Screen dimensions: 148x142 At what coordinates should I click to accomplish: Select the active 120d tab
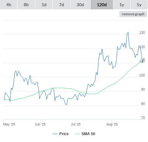coord(102,5)
